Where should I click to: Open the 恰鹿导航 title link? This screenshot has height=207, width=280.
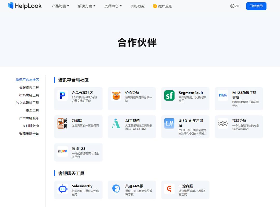132,93
